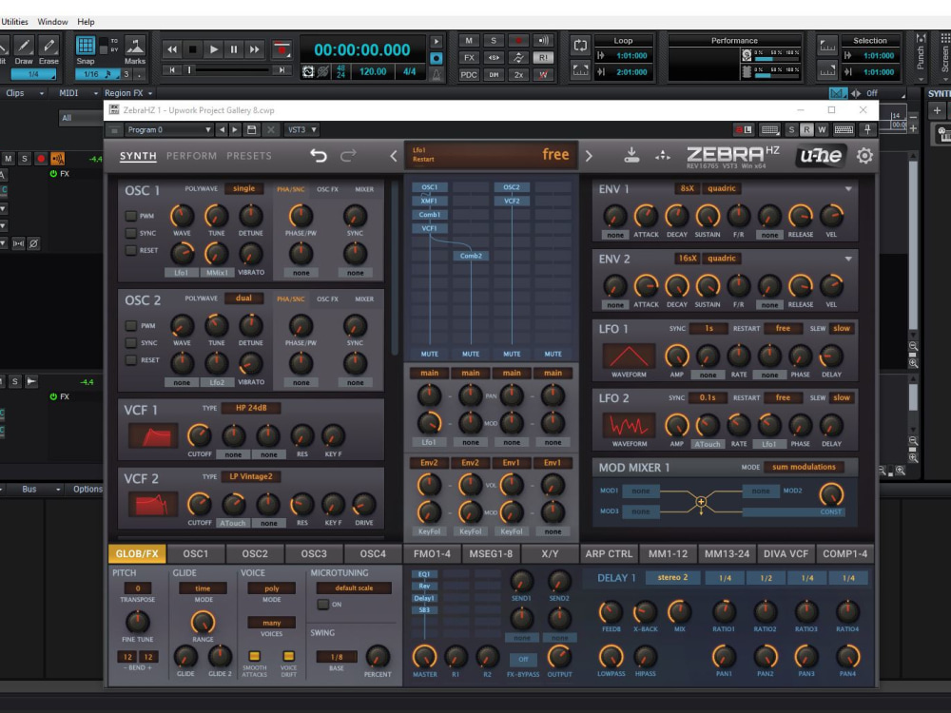Open VCF 1 type HP 24dB dropdown

coord(250,408)
